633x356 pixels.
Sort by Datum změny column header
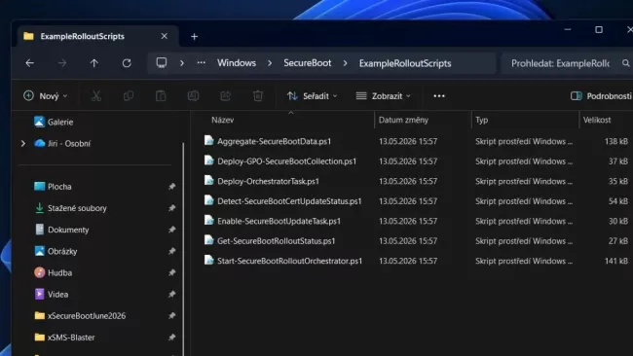pos(403,120)
